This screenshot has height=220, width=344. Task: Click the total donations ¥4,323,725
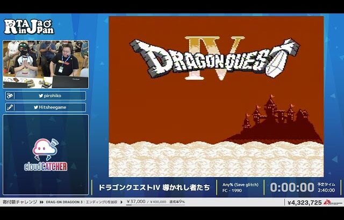305,203
